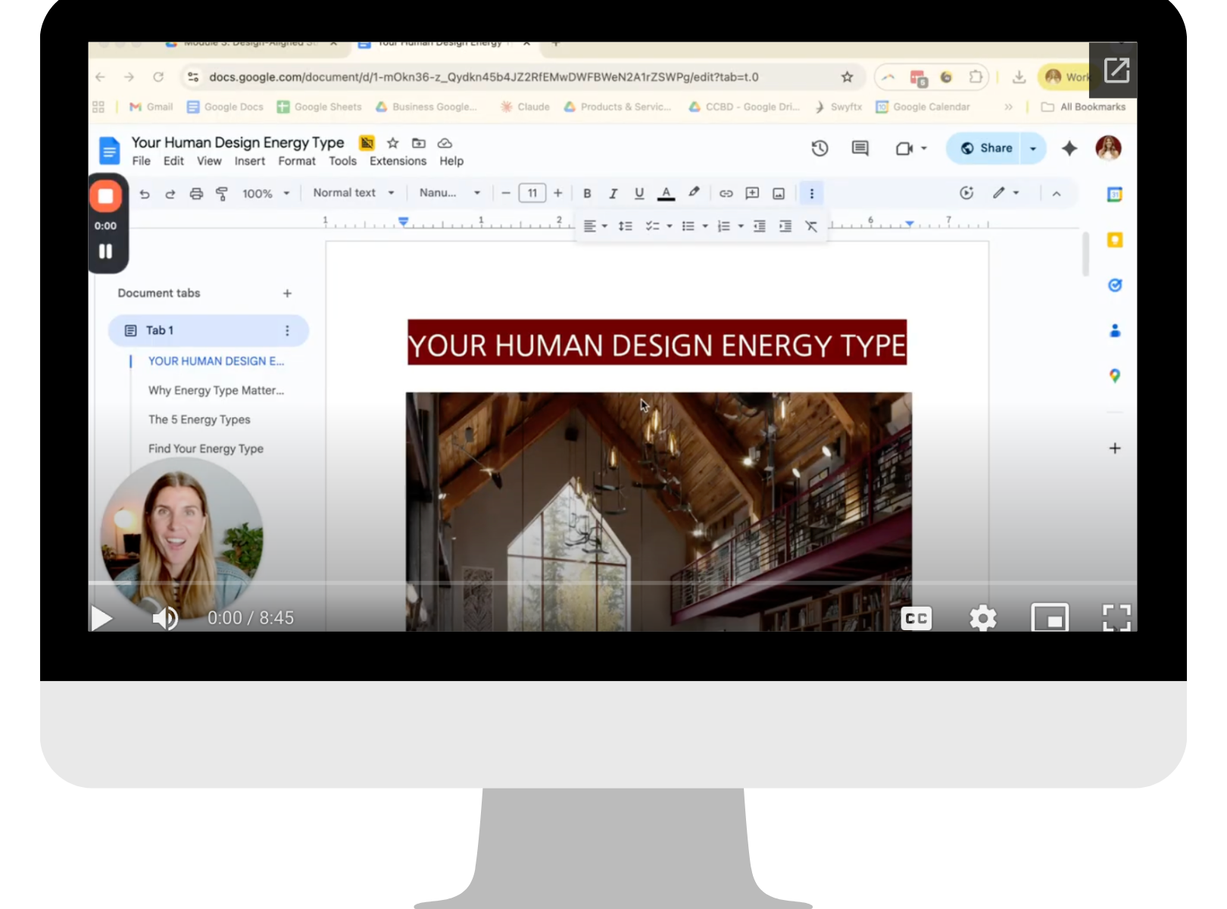
Task: Open the Nanu... font dropdown
Action: click(x=450, y=193)
